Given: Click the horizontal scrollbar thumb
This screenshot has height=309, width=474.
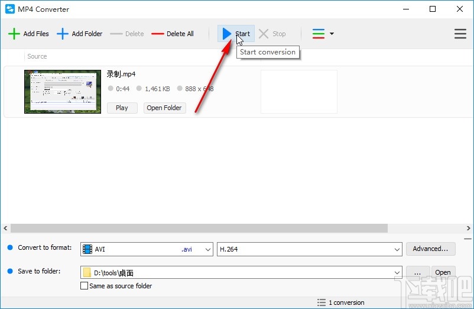Looking at the screenshot, I should point(199,228).
